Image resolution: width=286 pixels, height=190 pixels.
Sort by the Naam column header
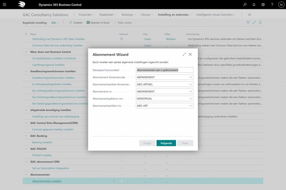[33, 34]
